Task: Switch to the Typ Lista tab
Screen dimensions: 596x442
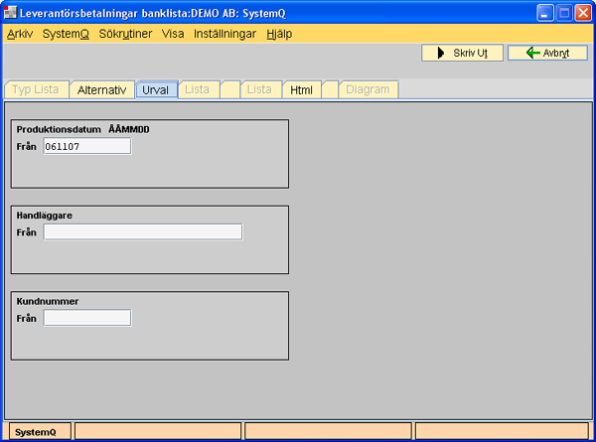Action: click(x=34, y=89)
